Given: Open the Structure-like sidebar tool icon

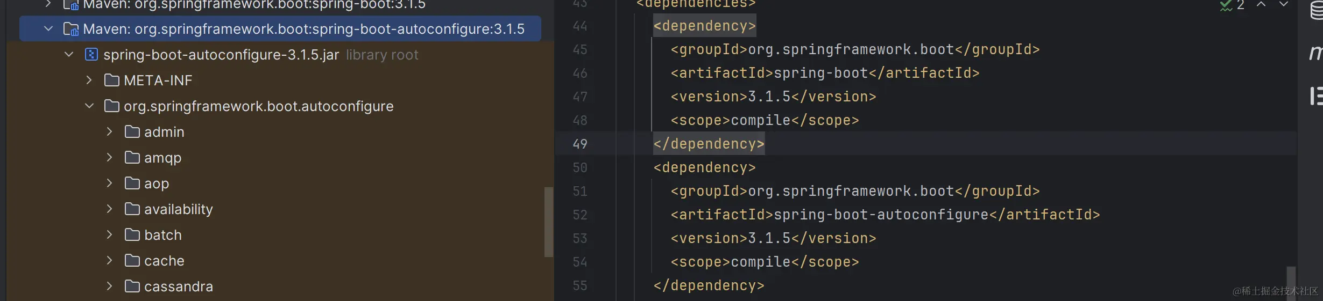Looking at the screenshot, I should [x=1316, y=96].
